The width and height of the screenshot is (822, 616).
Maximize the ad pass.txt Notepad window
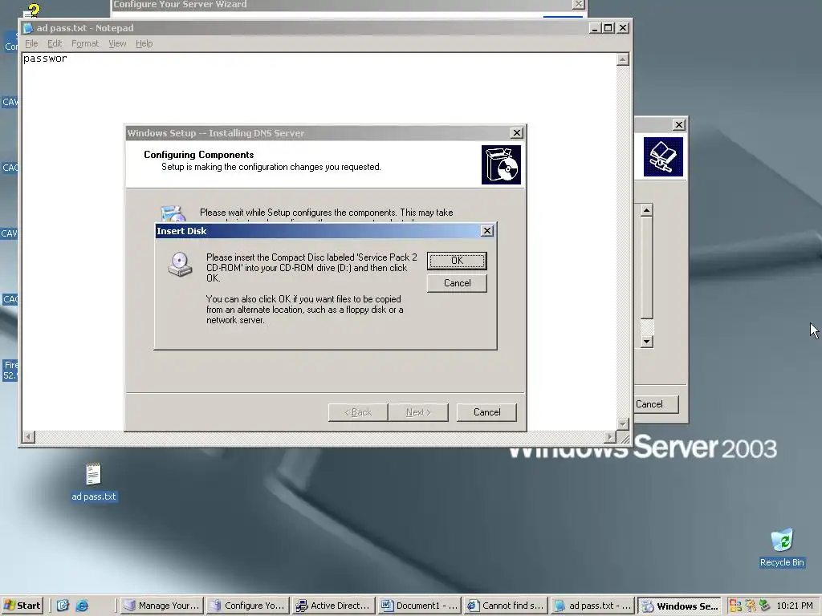608,28
